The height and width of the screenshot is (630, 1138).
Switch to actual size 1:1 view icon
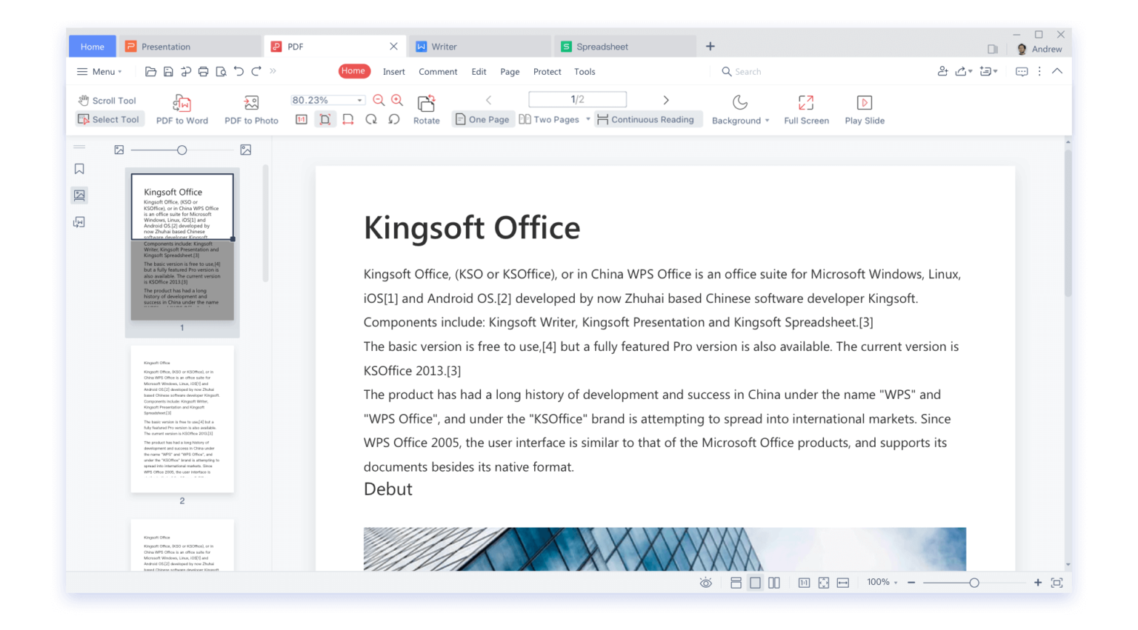tap(804, 583)
